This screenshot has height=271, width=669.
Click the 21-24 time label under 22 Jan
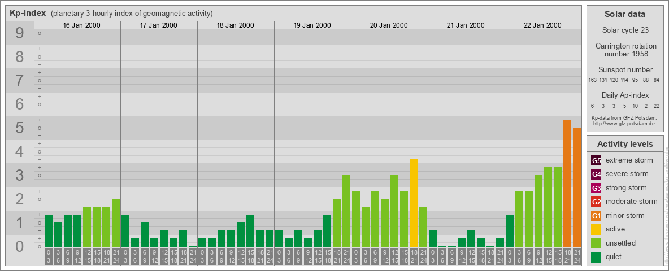577,256
